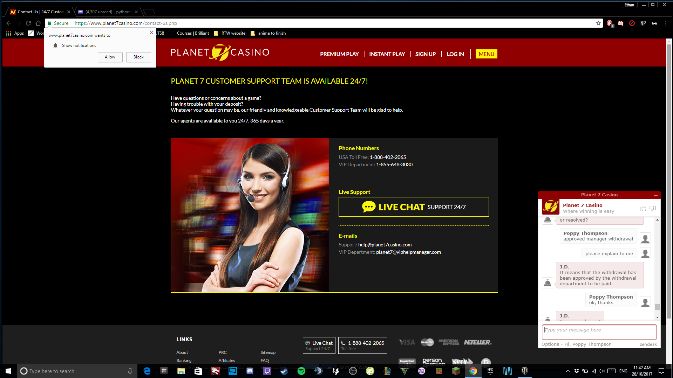Launch Microsoft Edge from the taskbar

pos(147,371)
